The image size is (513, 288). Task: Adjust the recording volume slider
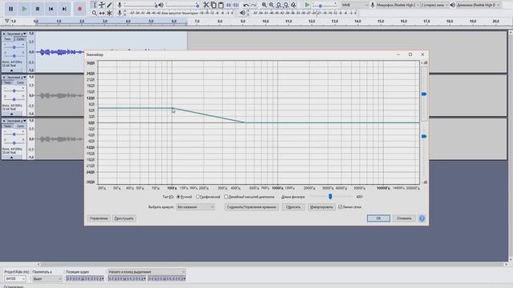[x=141, y=5]
